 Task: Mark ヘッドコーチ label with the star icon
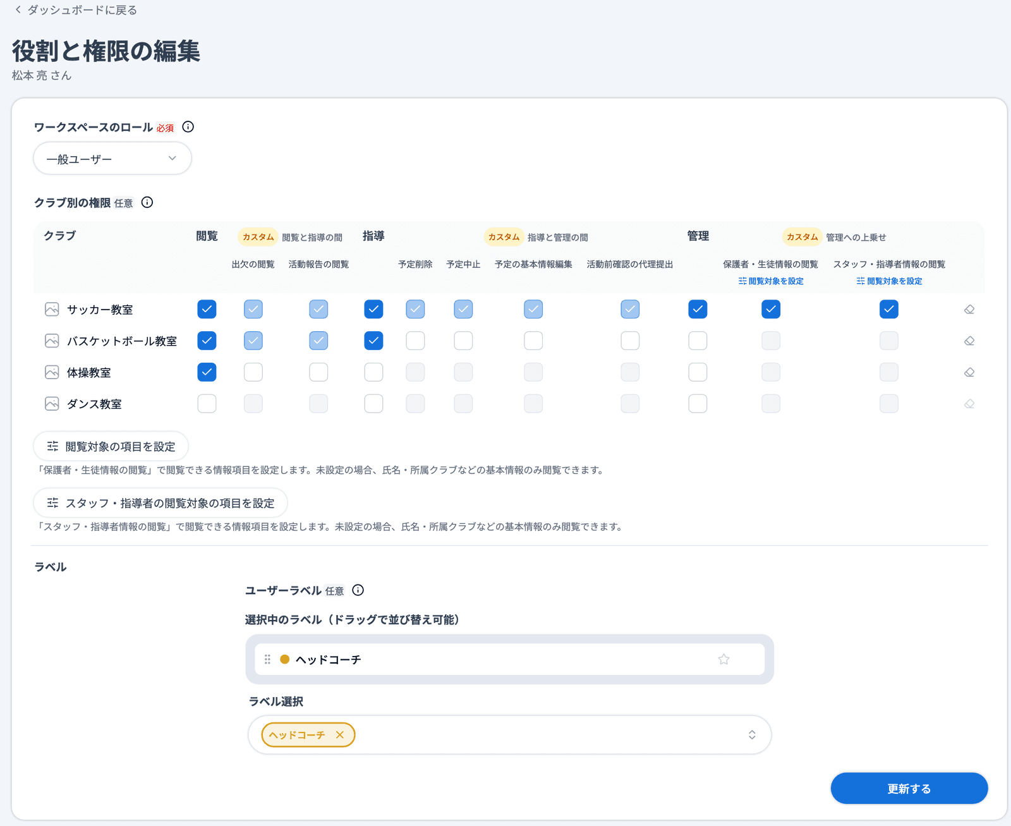click(724, 659)
